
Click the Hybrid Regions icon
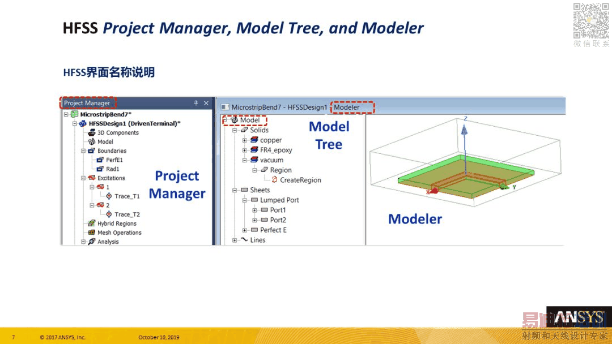tap(92, 223)
